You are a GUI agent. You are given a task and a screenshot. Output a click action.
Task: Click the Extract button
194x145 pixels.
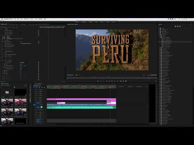click(x=123, y=81)
